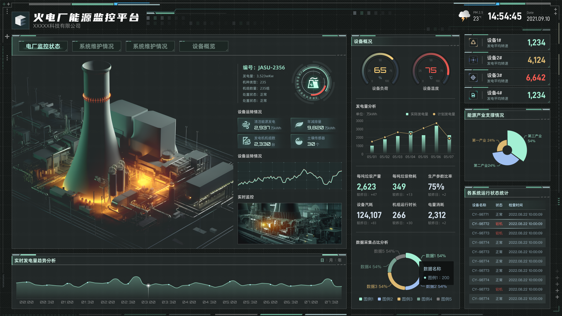Switch trend chart to 日 view
The image size is (562, 316).
click(322, 260)
